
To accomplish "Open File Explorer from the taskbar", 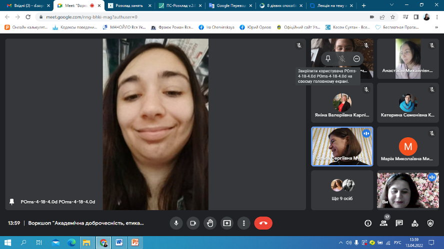I will coord(86,243).
